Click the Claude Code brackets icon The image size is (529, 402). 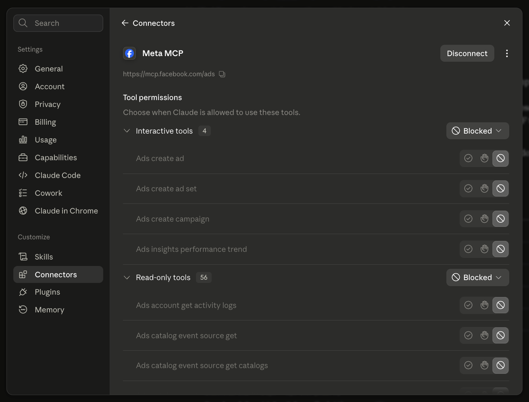[23, 175]
